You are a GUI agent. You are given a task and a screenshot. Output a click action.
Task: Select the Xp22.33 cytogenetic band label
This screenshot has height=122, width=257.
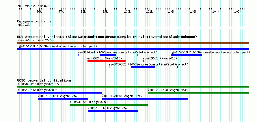[x=23, y=25]
